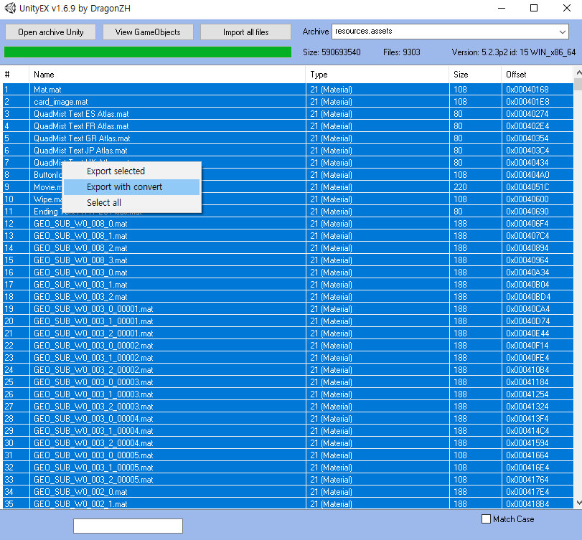Viewport: 582px width, 540px height.
Task: Click the UnityEX app icon in title bar
Action: point(10,8)
